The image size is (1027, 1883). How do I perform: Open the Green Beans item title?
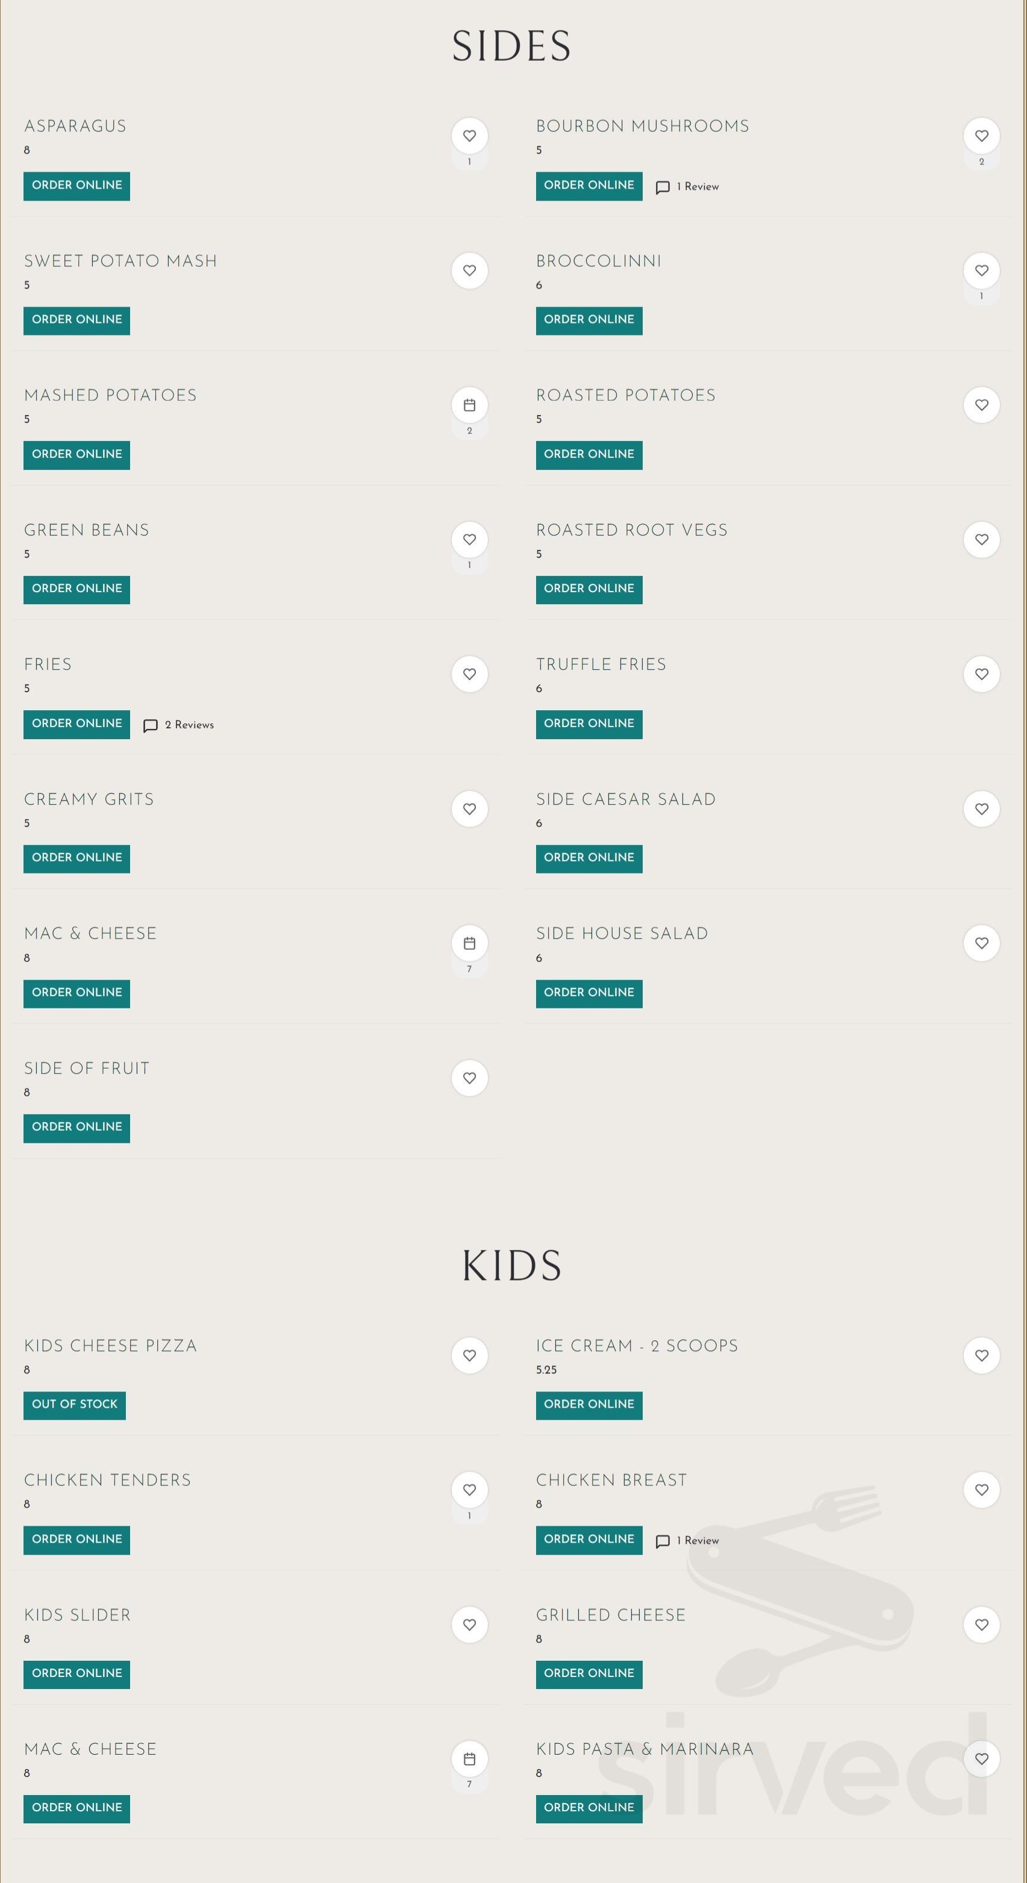[x=86, y=530]
